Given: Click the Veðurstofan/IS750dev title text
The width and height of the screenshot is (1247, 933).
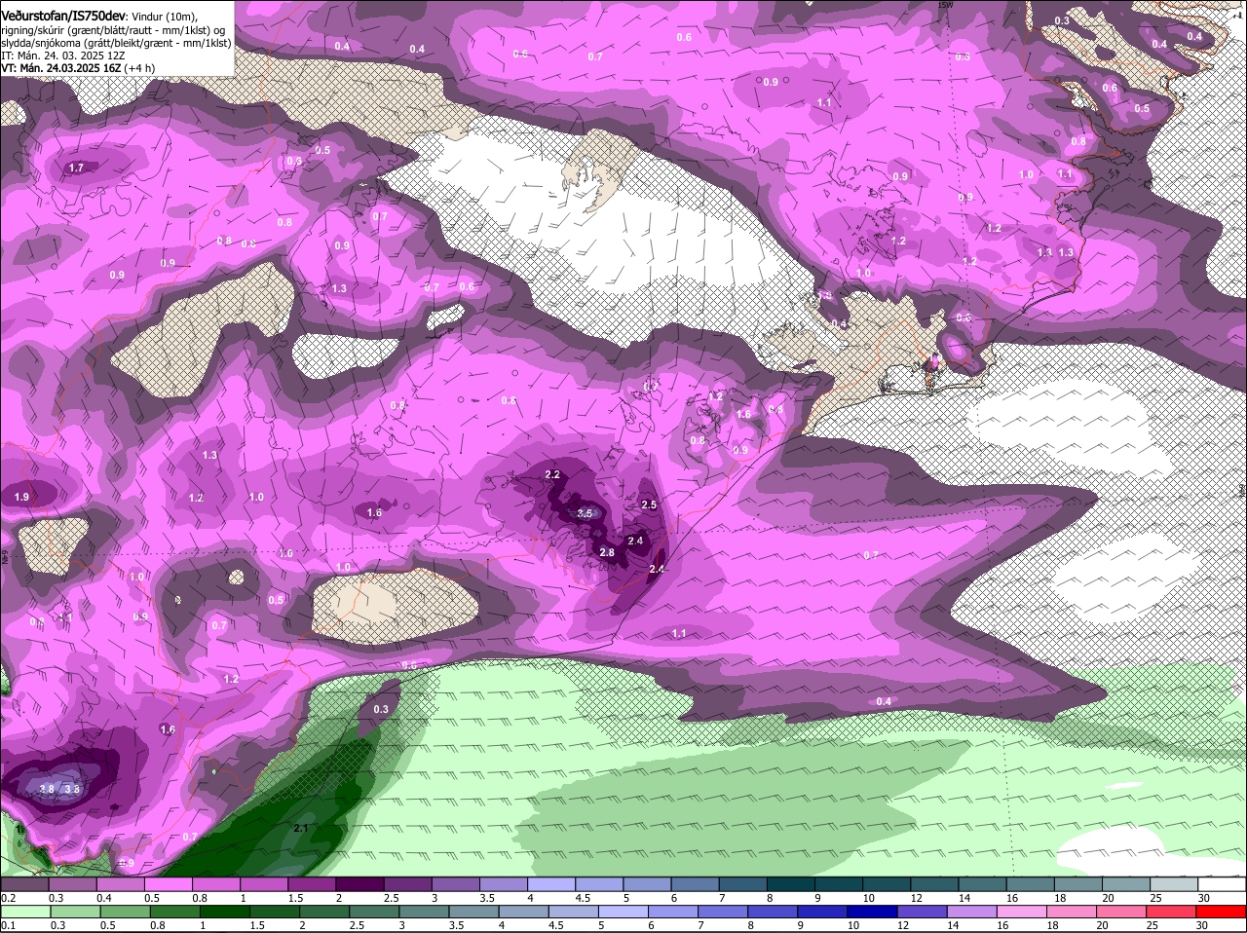Looking at the screenshot, I should tap(63, 17).
